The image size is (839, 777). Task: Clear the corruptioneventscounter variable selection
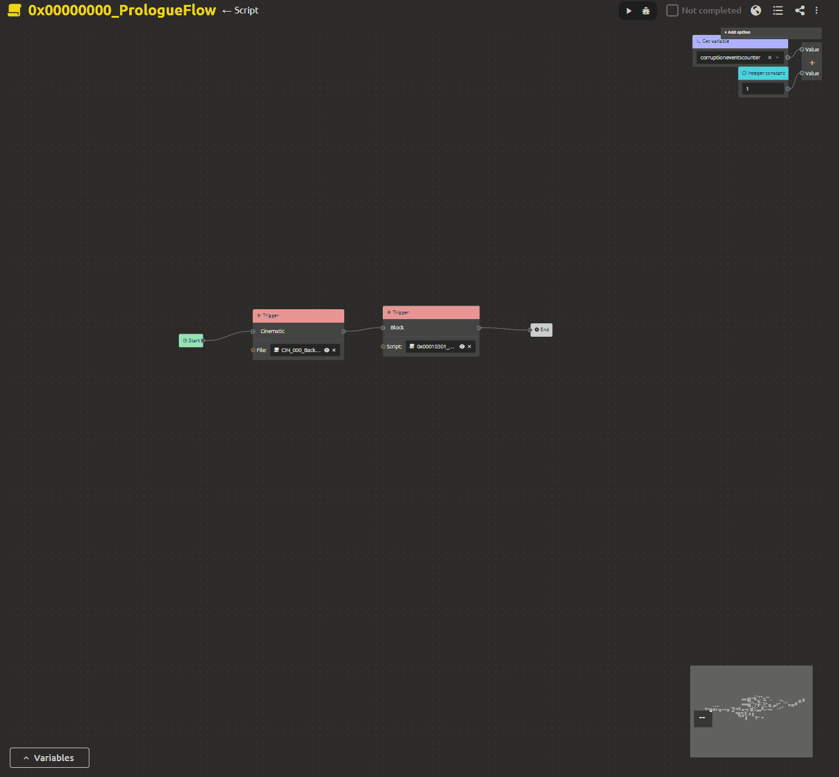coord(770,58)
